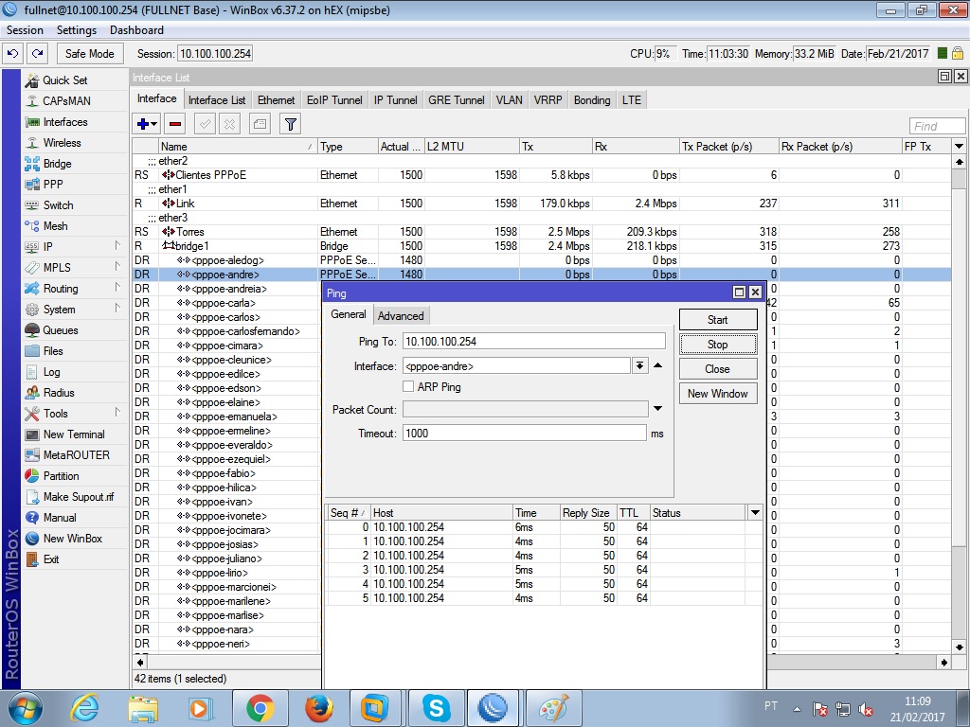The width and height of the screenshot is (970, 727).
Task: Open the EoIP Tunnel tab
Action: point(334,100)
